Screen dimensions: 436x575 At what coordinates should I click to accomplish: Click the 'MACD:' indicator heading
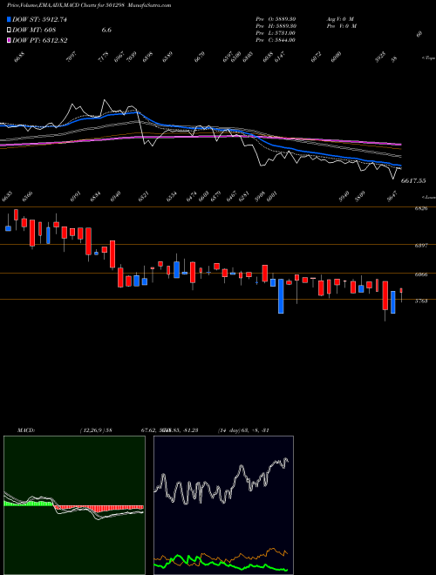(x=26, y=430)
